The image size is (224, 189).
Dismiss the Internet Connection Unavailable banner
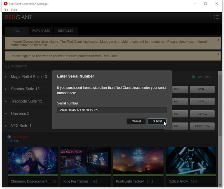click(218, 40)
